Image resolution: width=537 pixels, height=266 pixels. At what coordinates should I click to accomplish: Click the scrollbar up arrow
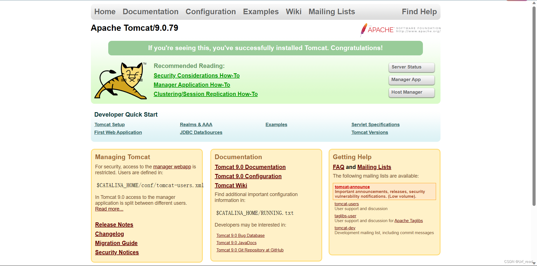[x=534, y=3]
